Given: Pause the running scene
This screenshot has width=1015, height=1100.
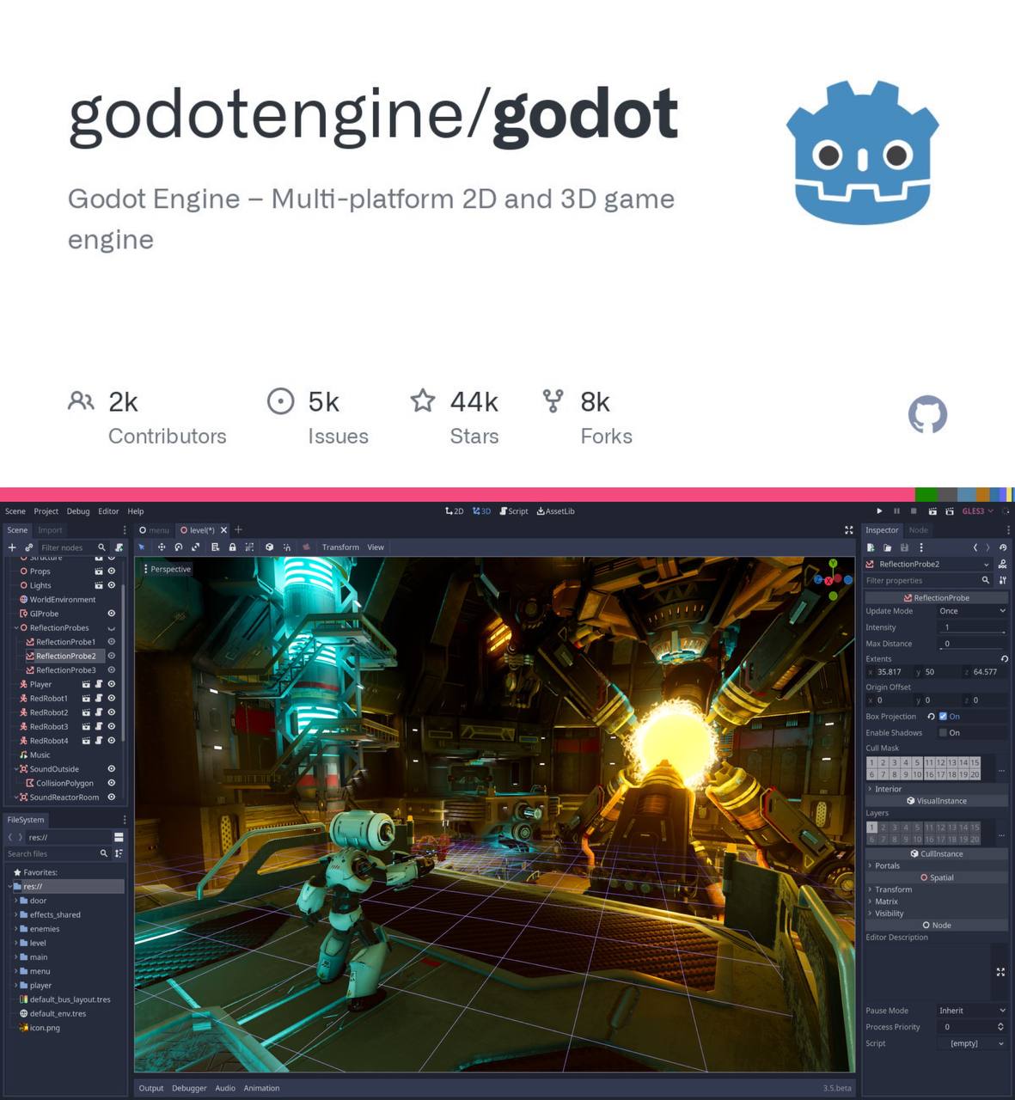Looking at the screenshot, I should [x=896, y=511].
